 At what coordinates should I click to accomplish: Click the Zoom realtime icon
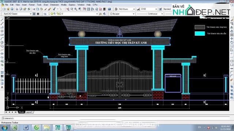(x=72, y=9)
